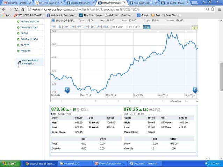Open Company Info in sidebar
The image size is (223, 167).
(30, 39)
